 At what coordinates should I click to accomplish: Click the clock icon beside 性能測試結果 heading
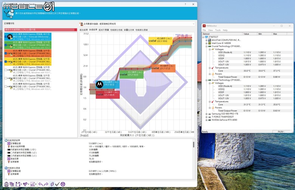click(6, 140)
